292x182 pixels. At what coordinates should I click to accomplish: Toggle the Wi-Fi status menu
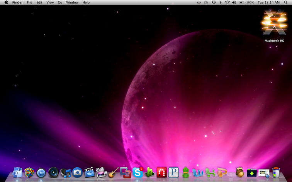[227, 3]
